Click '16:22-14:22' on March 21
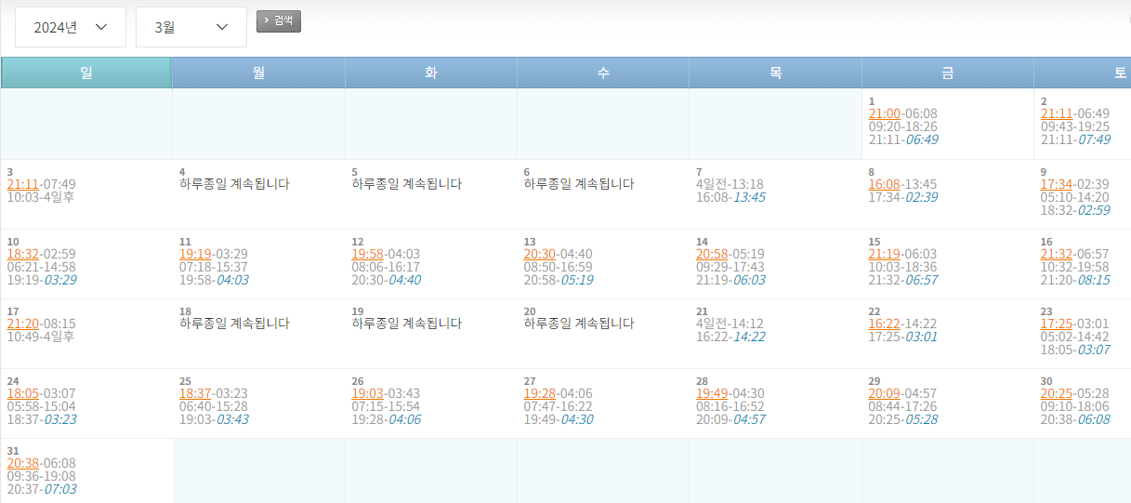 [x=730, y=337]
